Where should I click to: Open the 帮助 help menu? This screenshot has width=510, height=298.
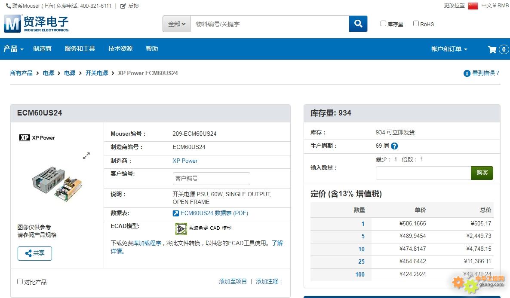point(152,49)
